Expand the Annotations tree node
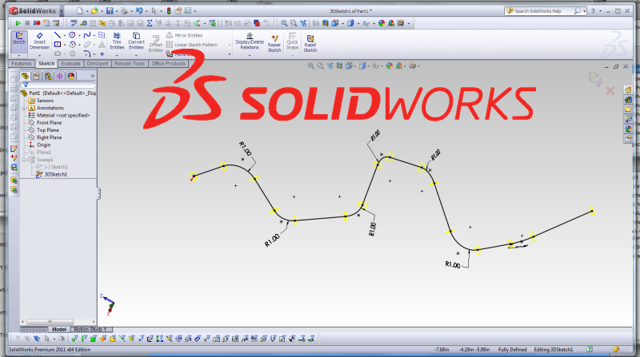 point(24,108)
